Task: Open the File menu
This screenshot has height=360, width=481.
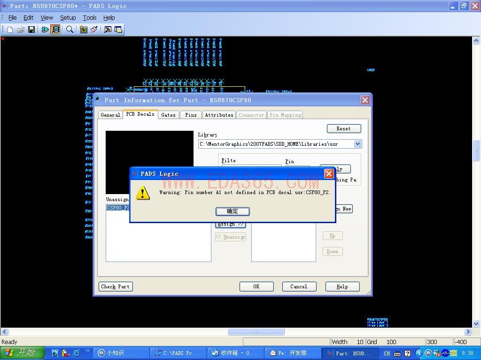Action: coord(12,18)
